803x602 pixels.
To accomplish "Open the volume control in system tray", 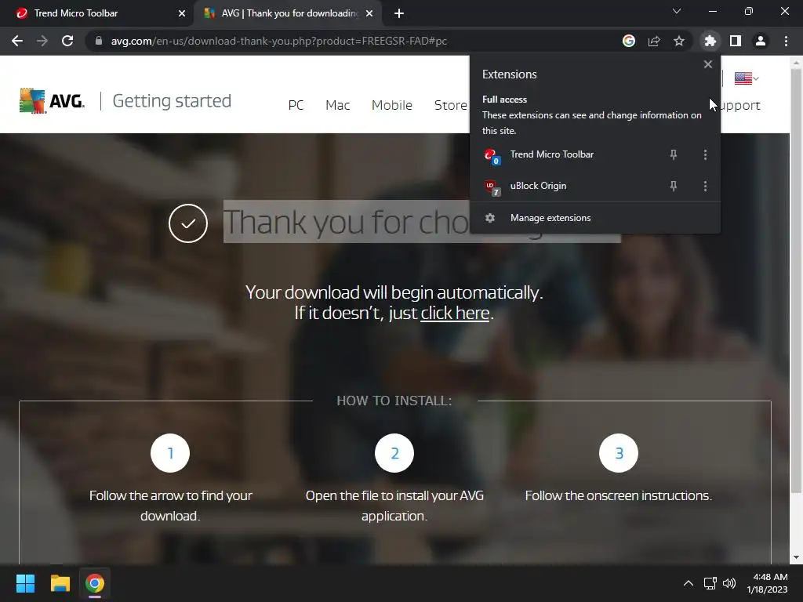I will [x=729, y=583].
